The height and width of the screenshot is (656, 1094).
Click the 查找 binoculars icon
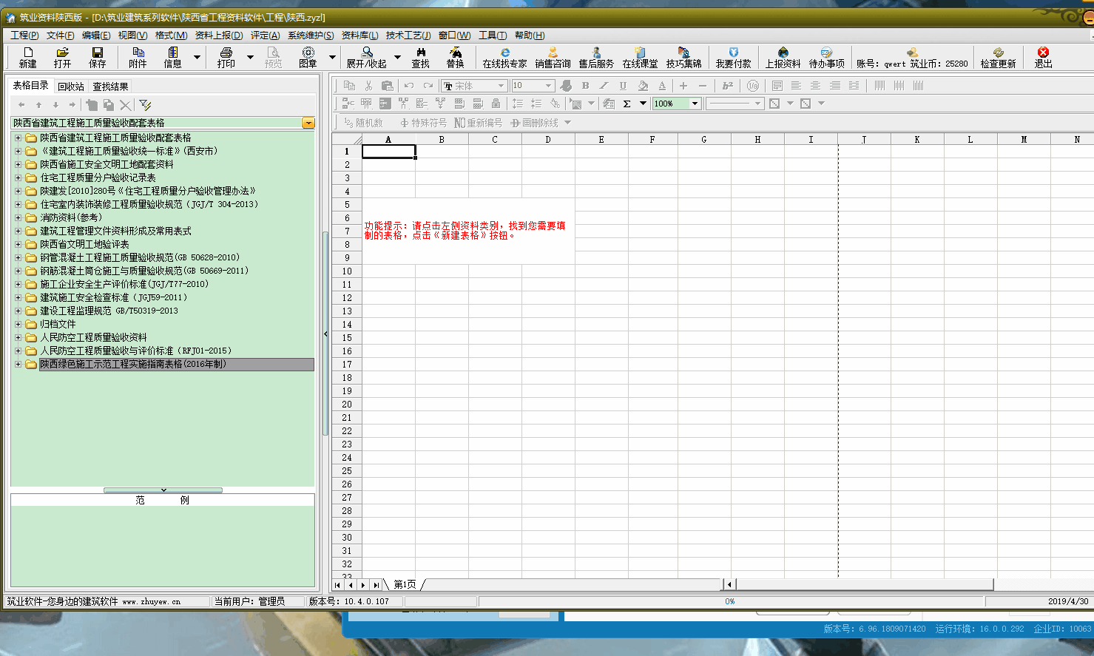420,57
